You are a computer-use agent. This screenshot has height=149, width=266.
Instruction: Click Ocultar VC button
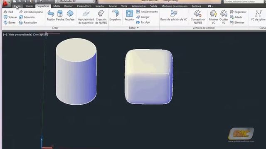coord(224,17)
